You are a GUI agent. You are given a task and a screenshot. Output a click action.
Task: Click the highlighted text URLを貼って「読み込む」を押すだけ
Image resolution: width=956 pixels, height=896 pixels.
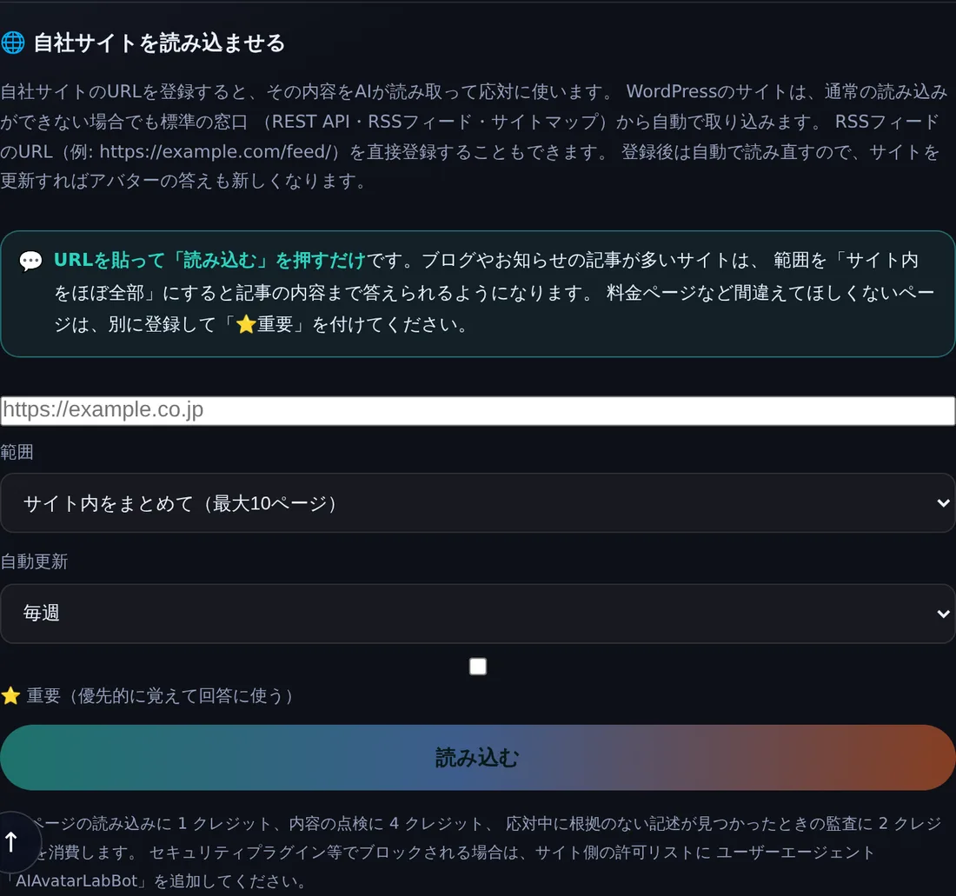pos(209,260)
